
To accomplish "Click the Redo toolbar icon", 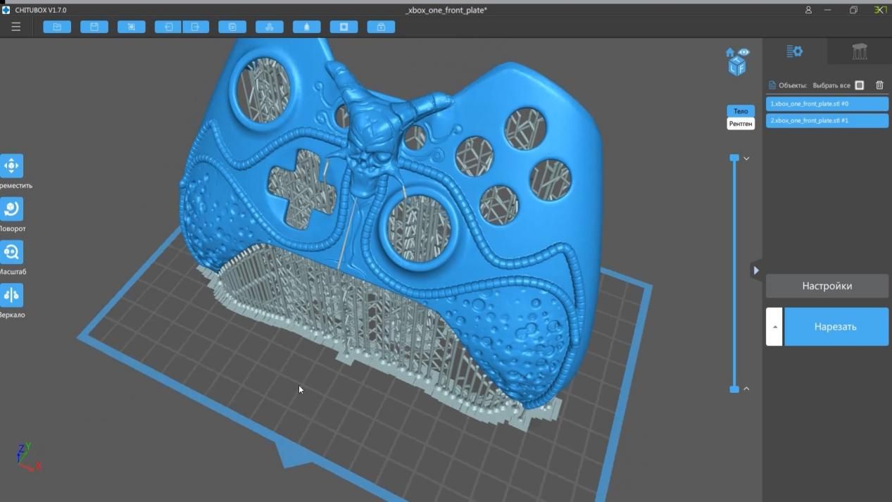I will tap(195, 27).
